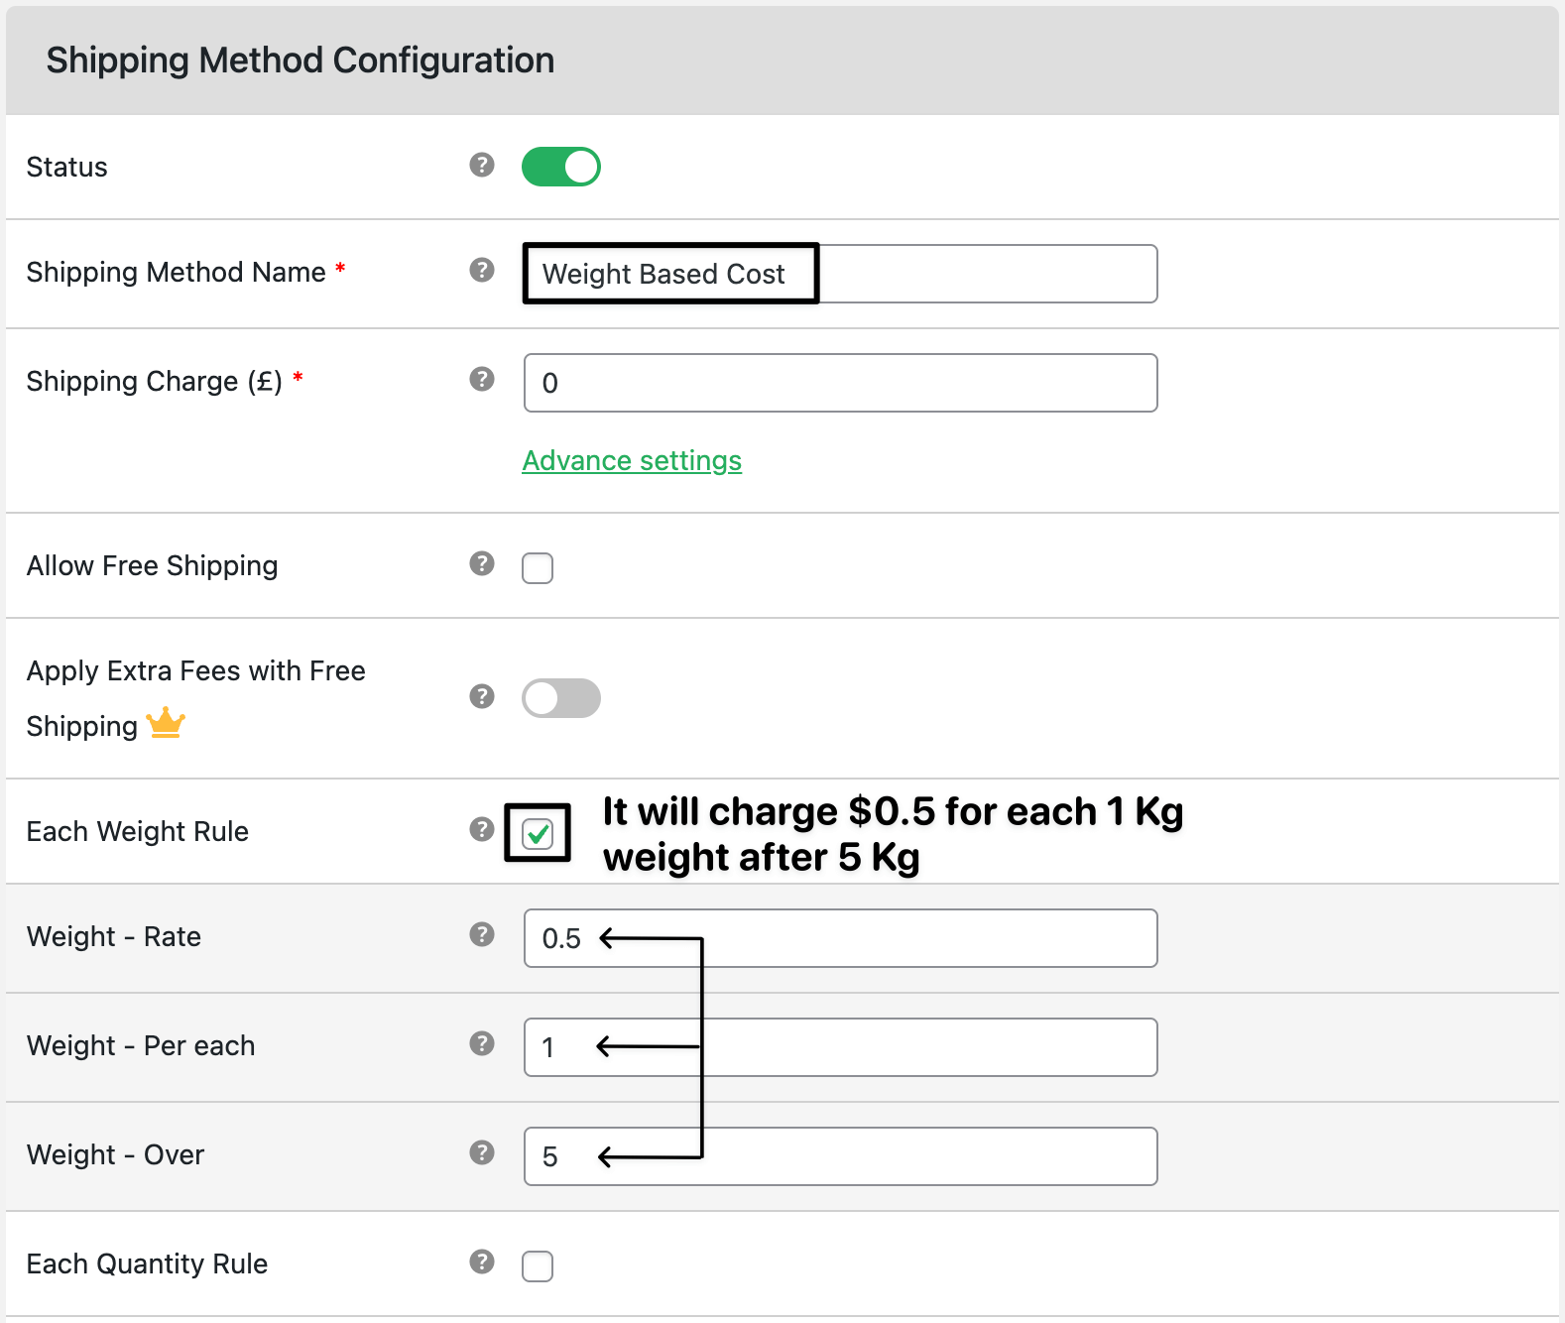Click help icon for Shipping Method Name
The image size is (1565, 1323).
pyautogui.click(x=482, y=270)
